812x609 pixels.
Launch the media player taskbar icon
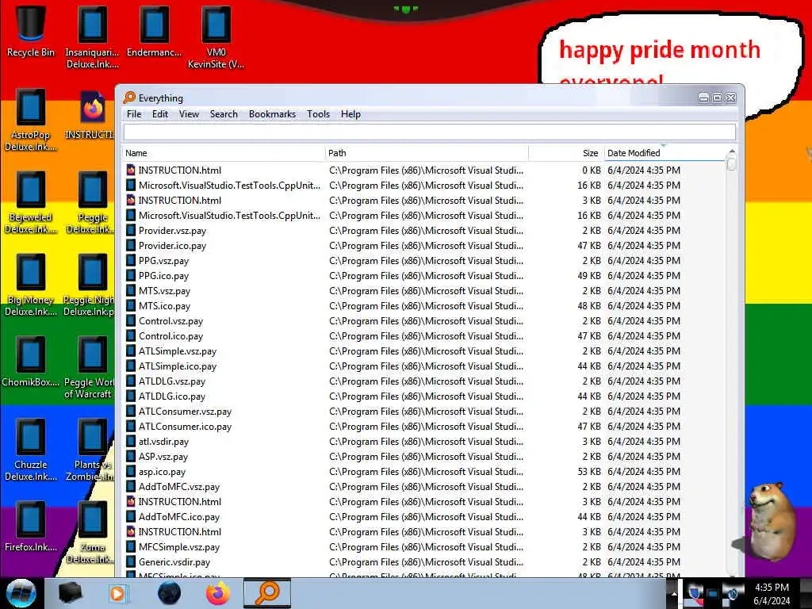[x=119, y=593]
